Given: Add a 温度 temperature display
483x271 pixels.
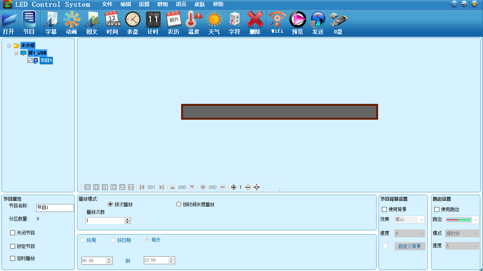Looking at the screenshot, I should coord(194,23).
